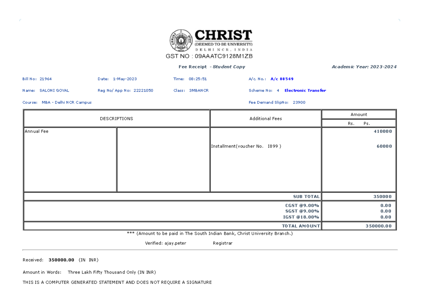
Task: Click 'Three Lakh Fifty Thousand Only' text
Action: 102,272
